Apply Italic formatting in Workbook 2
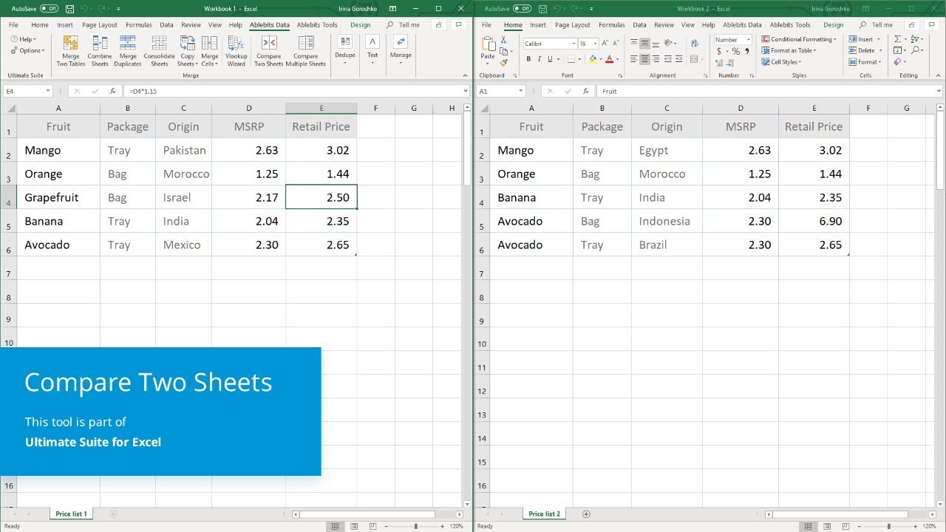Viewport: 946px width, 532px height. tap(540, 58)
